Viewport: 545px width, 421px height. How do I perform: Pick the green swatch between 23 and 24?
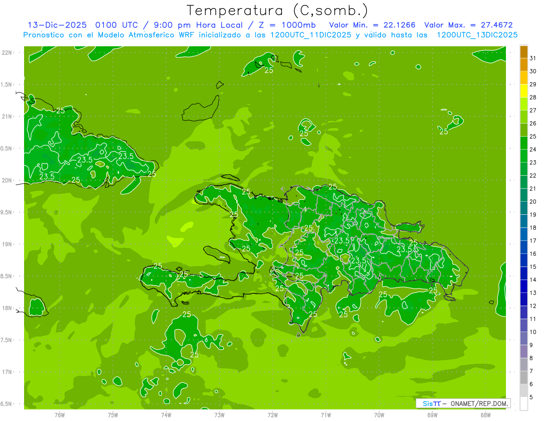[524, 156]
